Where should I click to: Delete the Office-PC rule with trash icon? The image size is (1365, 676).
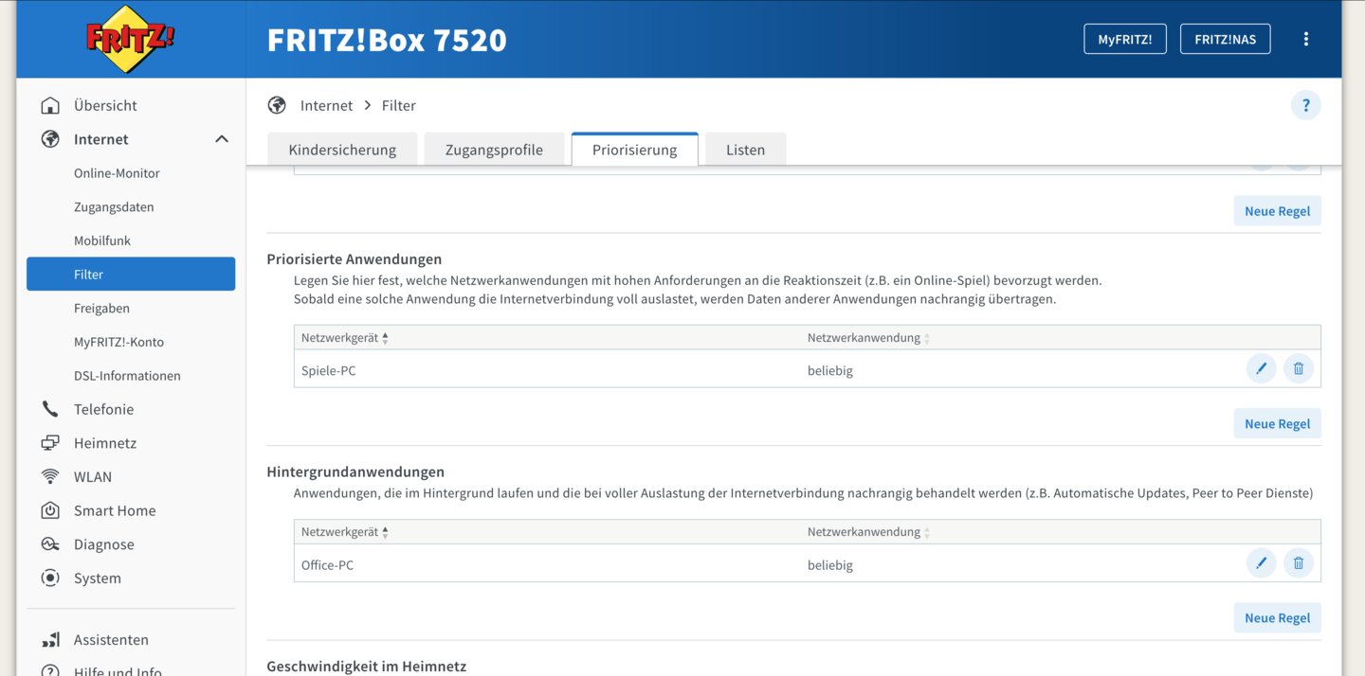1299,563
